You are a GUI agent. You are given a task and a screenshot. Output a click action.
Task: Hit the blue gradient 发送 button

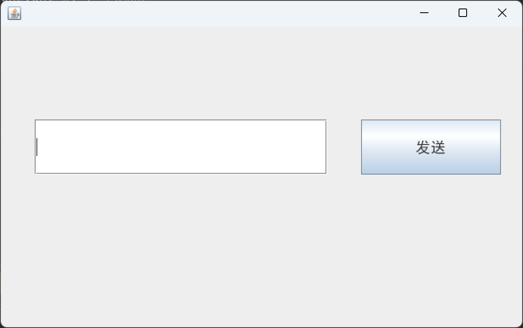(431, 147)
